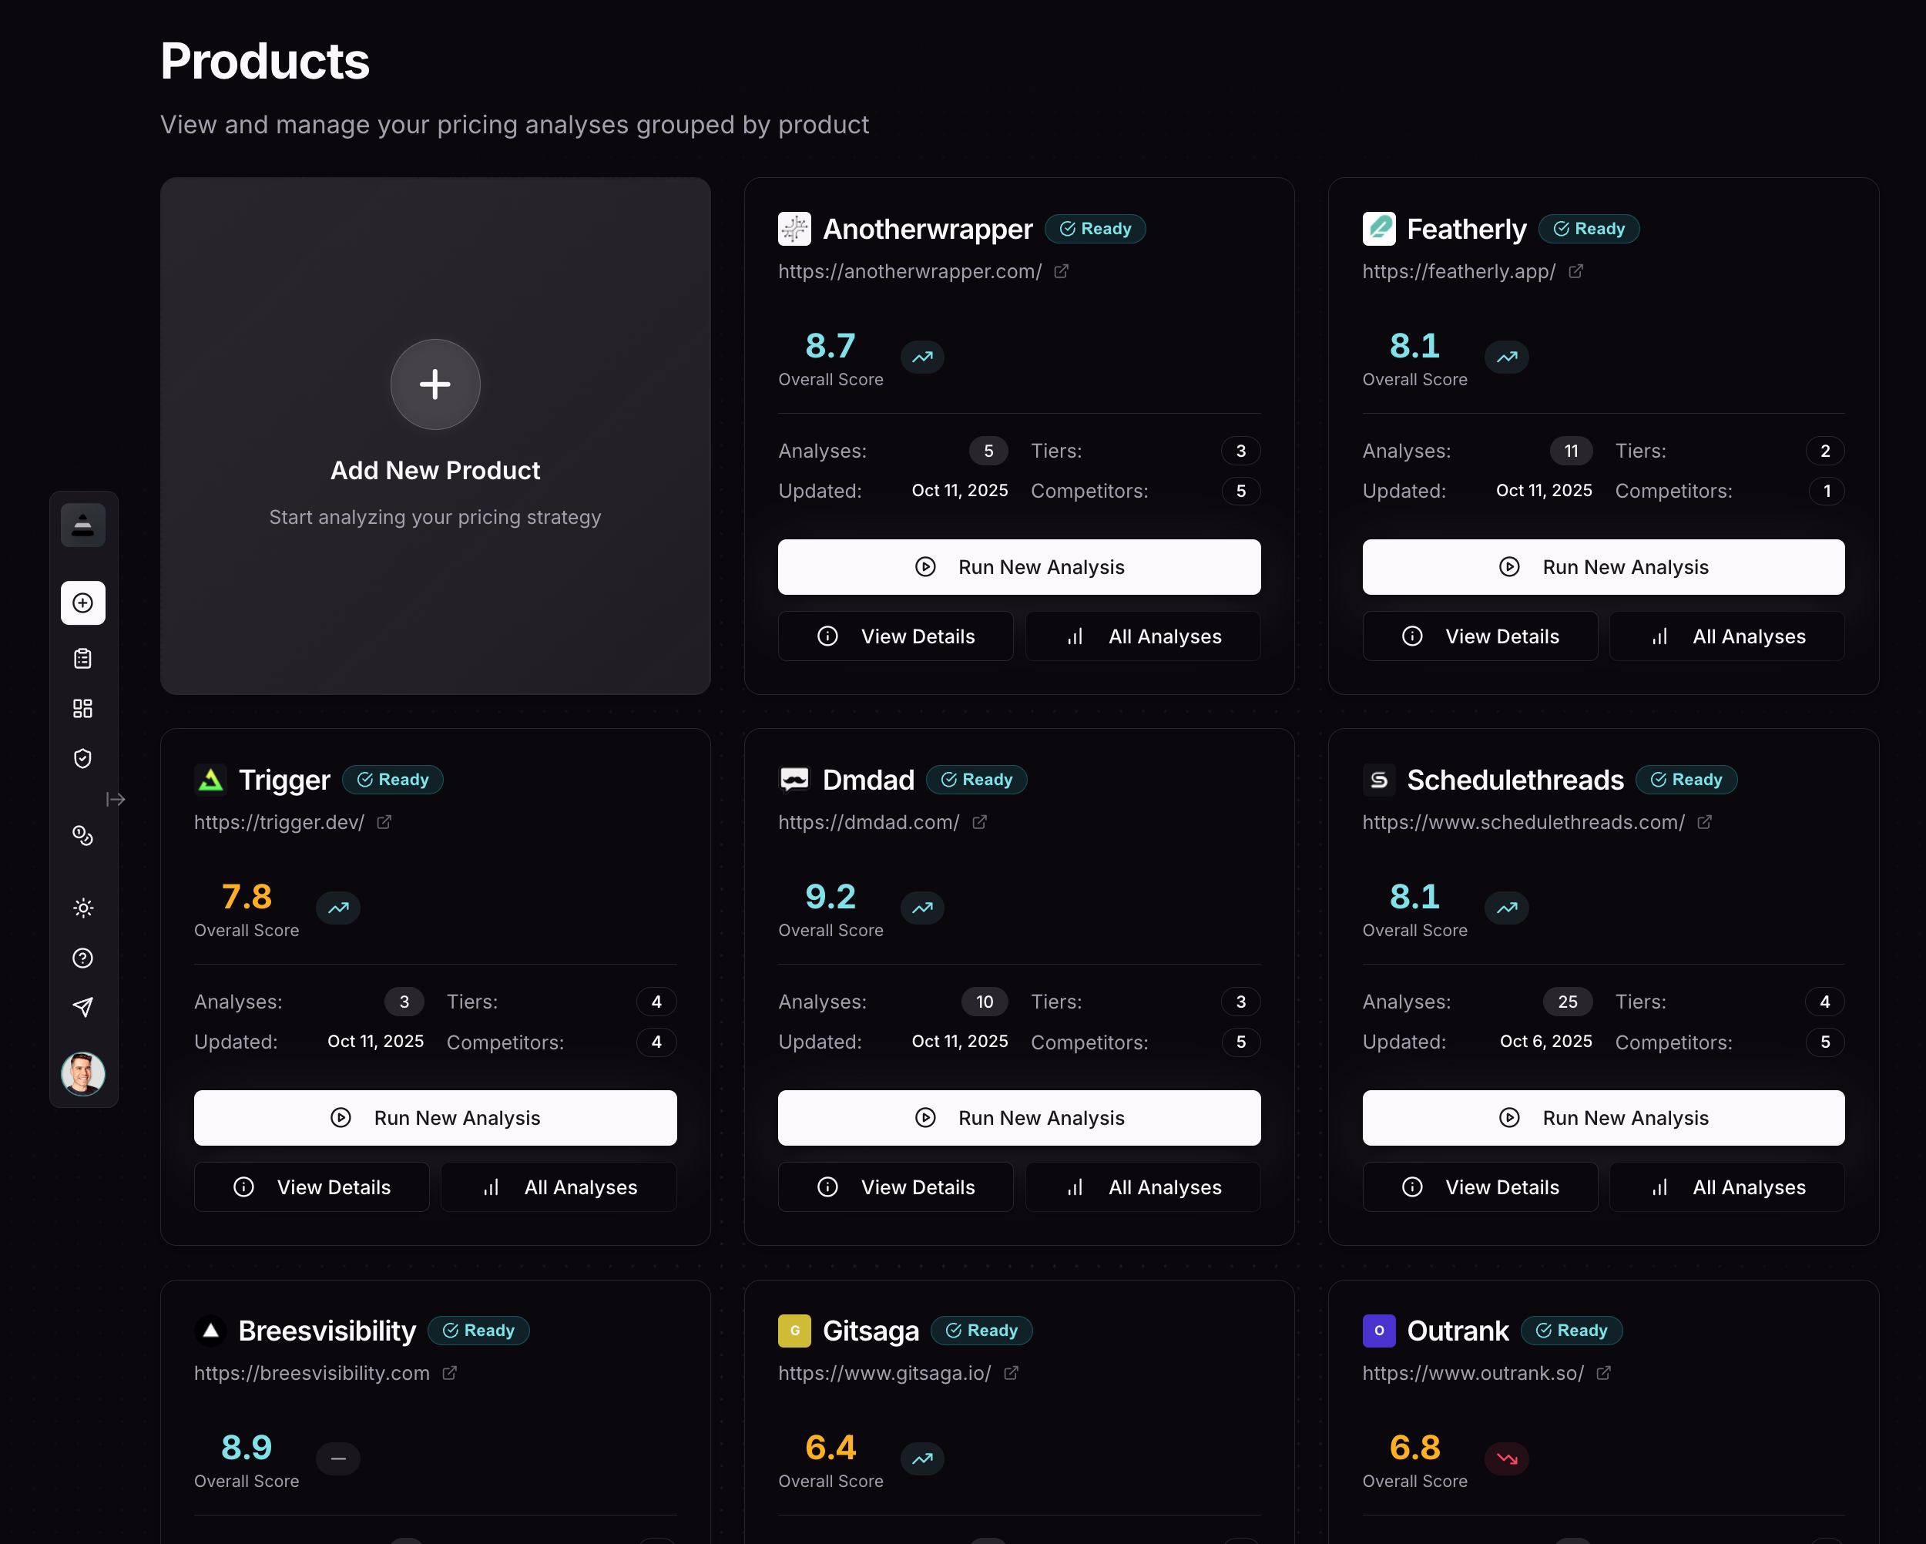Click Run New Analysis on Schedulethreads
The image size is (1926, 1544).
(1602, 1117)
